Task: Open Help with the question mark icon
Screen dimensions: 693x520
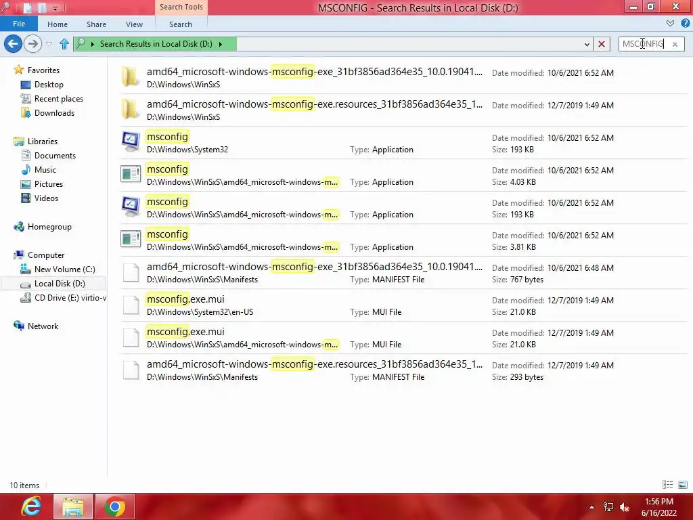Action: pos(685,24)
